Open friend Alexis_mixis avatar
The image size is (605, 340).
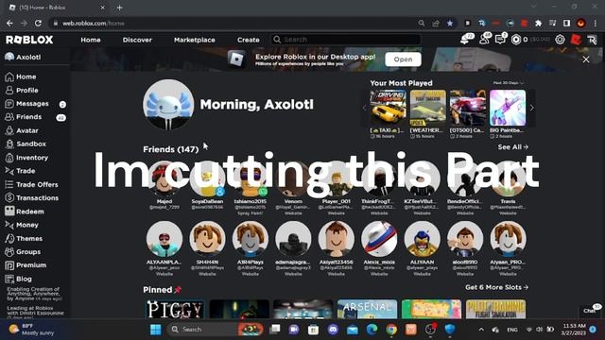click(x=379, y=239)
